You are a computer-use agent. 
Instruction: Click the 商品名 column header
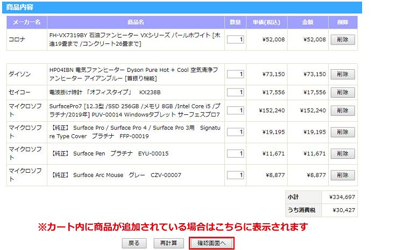coord(136,22)
